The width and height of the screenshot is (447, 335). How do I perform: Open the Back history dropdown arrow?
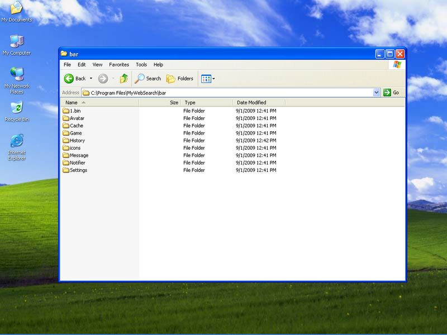click(x=91, y=78)
